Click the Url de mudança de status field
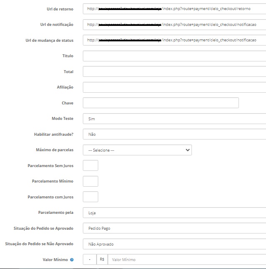Screen dimensions: 266x269 [174, 40]
